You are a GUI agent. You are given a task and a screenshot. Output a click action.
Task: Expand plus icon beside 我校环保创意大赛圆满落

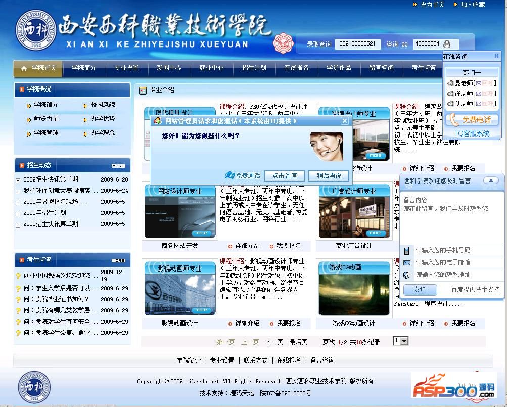18,192
